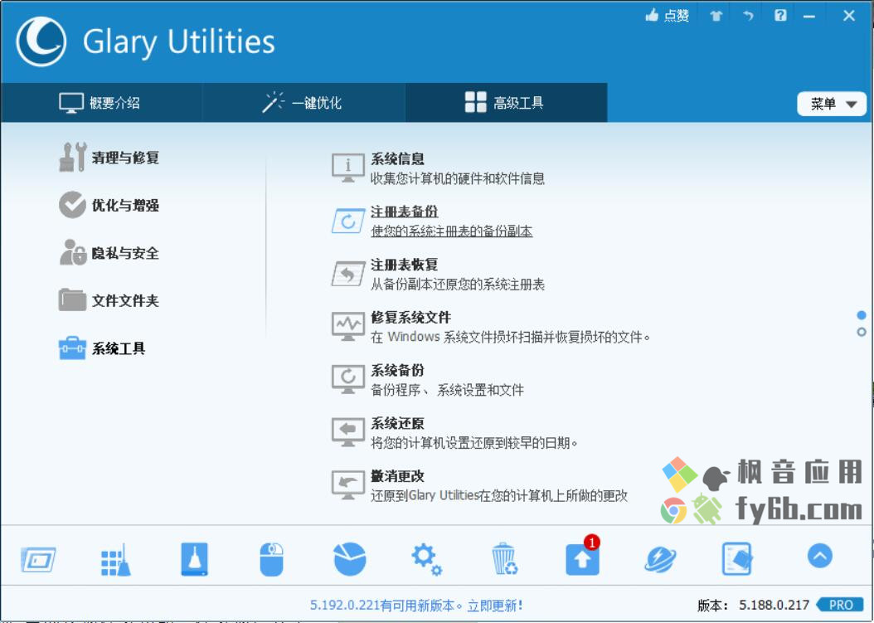Open the 系统备份 tool
Viewport: 874px width, 623px height.
click(428, 380)
